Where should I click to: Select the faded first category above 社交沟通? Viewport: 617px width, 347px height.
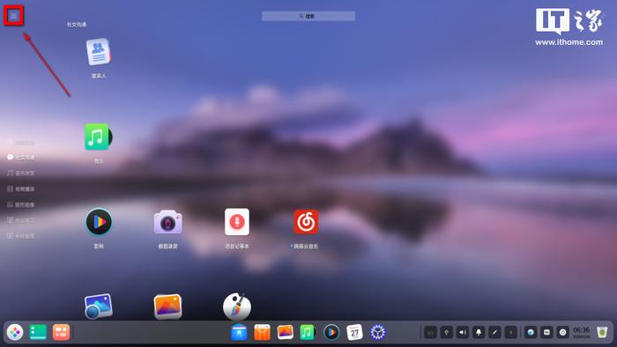coord(21,143)
